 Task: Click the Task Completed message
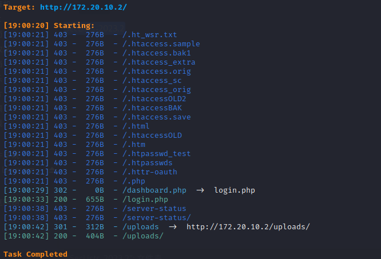35,254
